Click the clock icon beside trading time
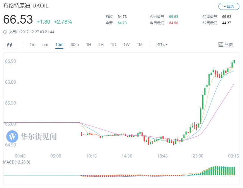This screenshot has height=188, width=243. point(5,32)
